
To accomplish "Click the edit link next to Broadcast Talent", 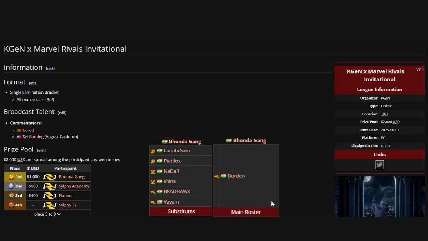I will (62, 113).
